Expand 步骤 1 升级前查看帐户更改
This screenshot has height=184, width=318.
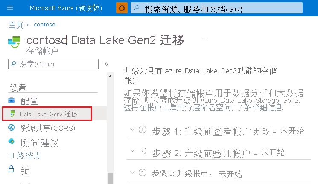coord(132,130)
